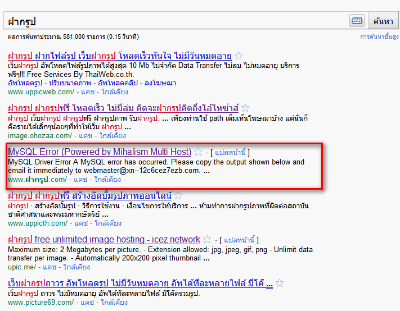Image resolution: width=400 pixels, height=311 pixels.
Task: Open แคช cached link for upic.me
Action: (x=50, y=267)
